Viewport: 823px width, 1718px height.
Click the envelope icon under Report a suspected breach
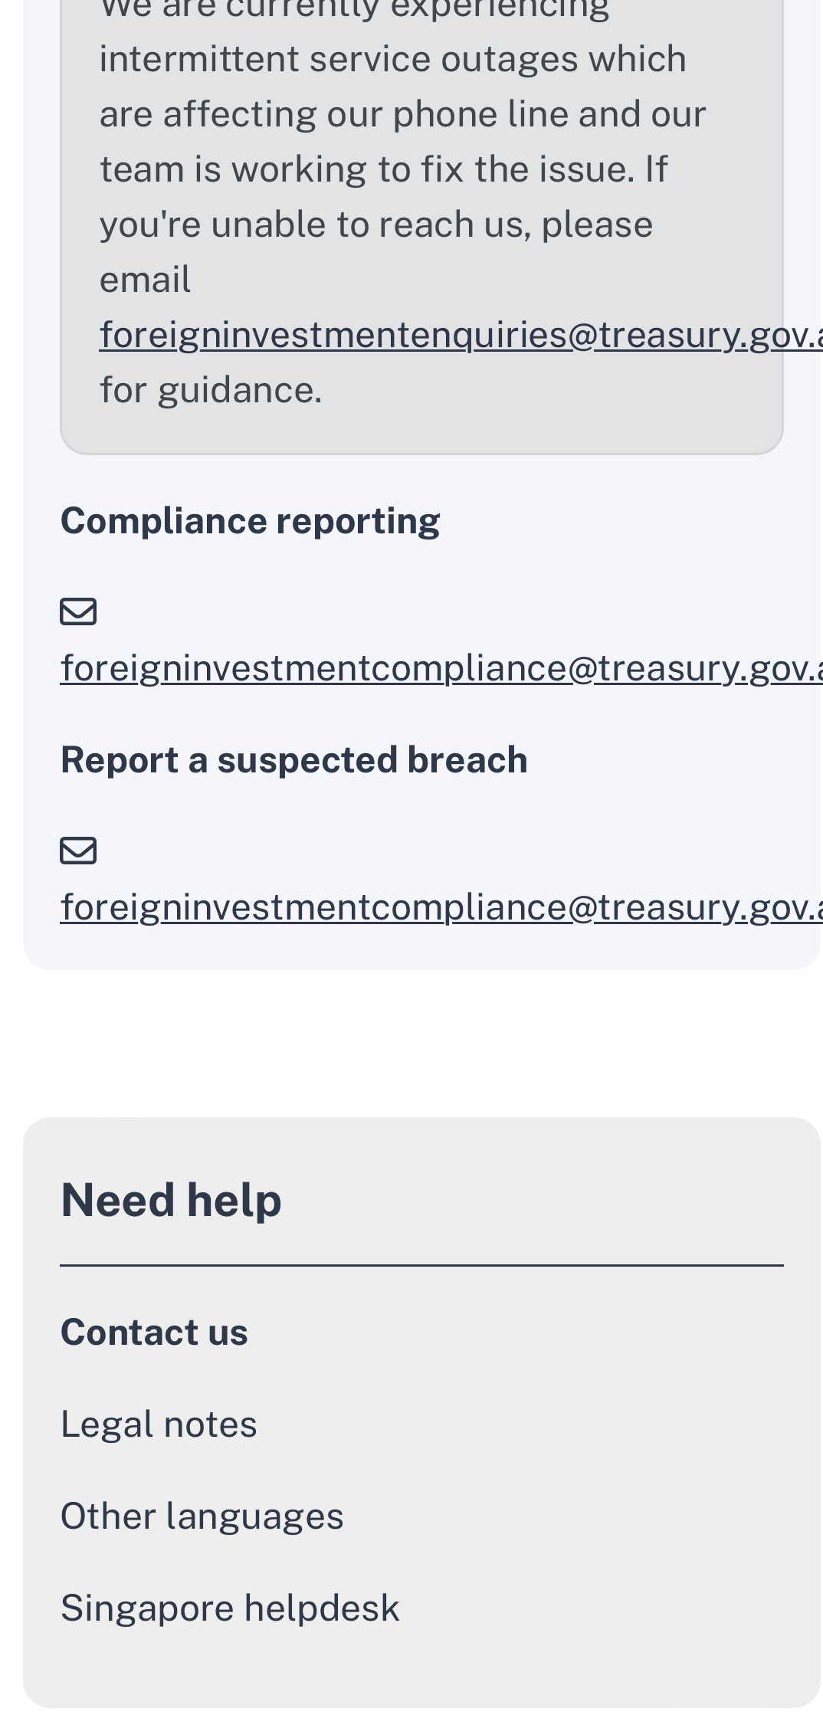click(78, 851)
